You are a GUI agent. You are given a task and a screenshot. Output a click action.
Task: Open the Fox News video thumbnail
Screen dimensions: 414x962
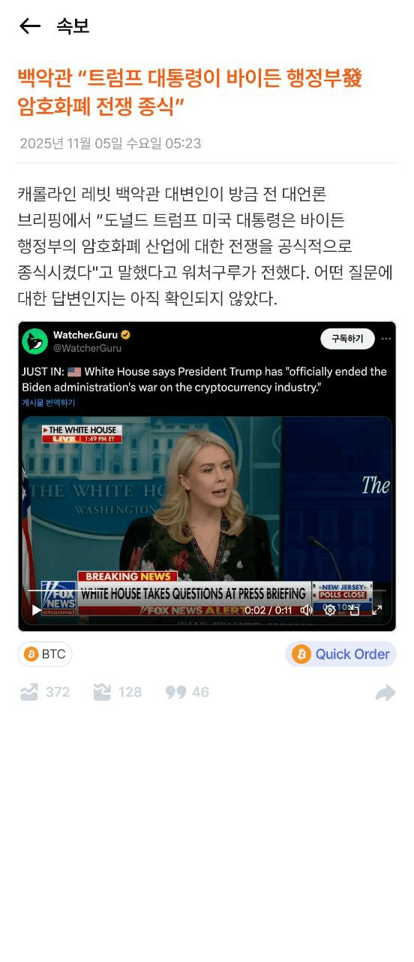click(x=207, y=519)
